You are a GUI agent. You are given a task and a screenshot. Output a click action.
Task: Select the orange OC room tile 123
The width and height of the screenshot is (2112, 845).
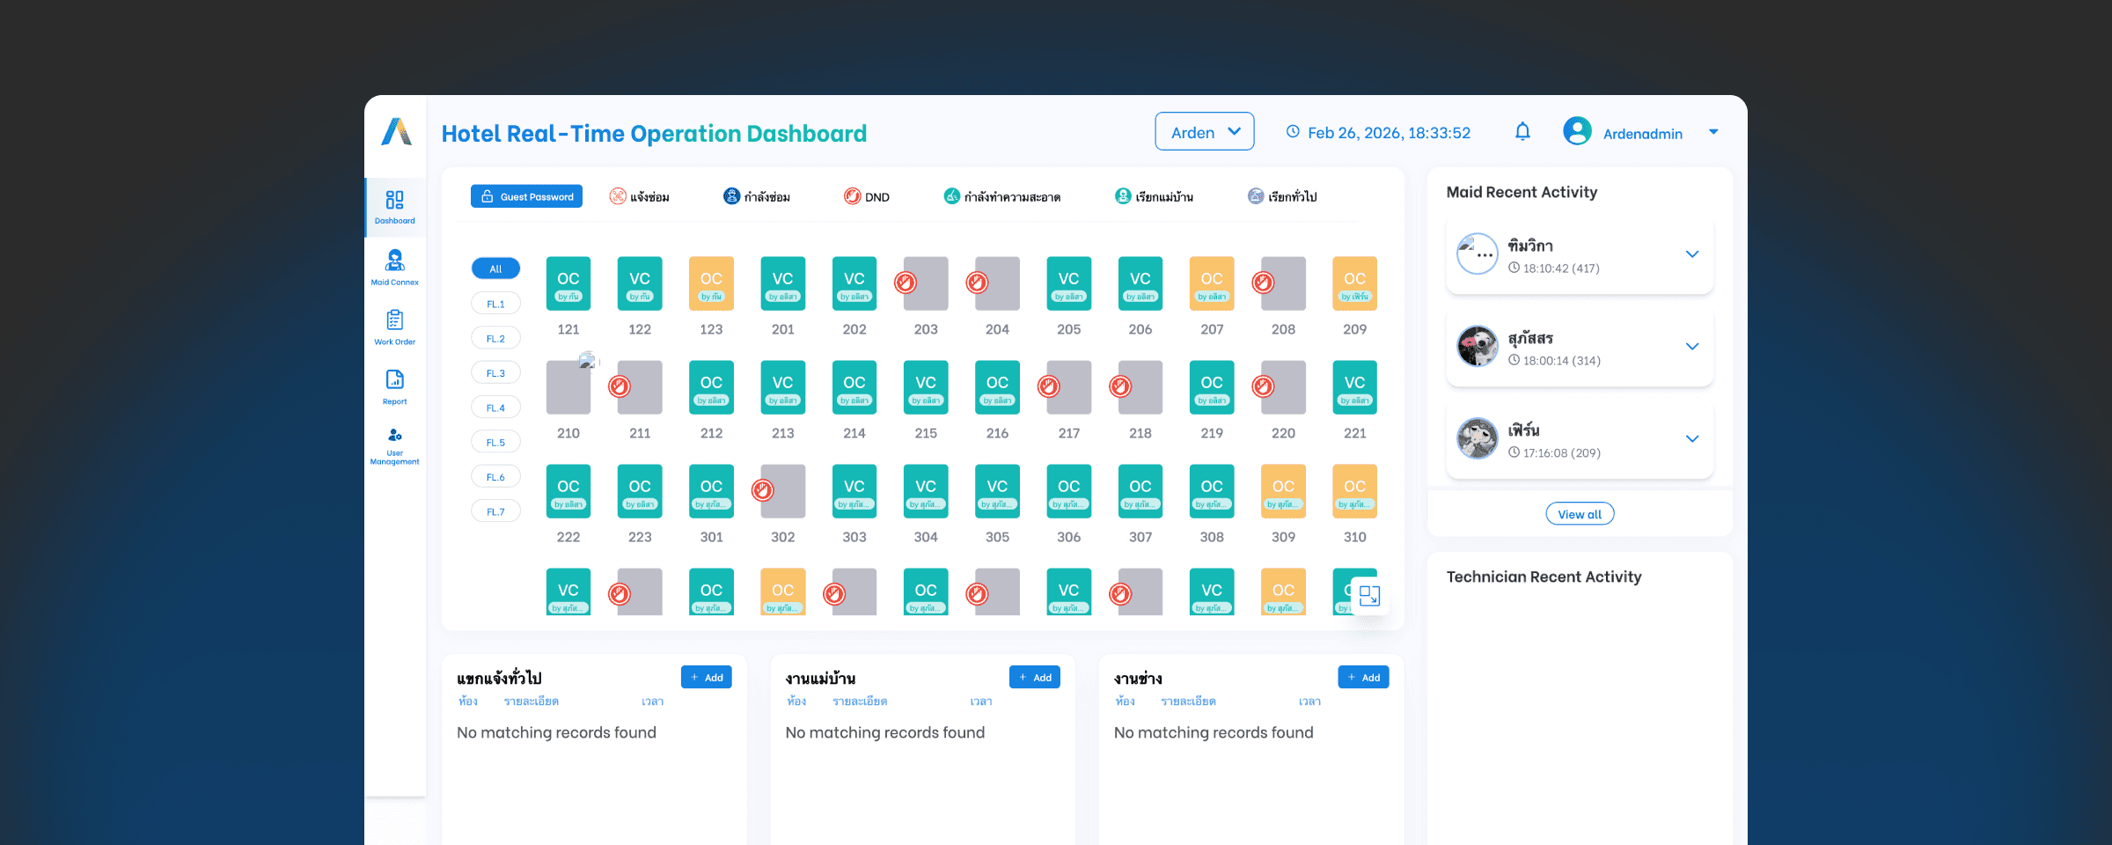pyautogui.click(x=711, y=283)
